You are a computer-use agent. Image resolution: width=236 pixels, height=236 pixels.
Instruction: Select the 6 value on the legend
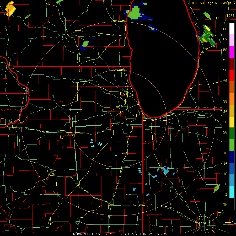[226, 184]
